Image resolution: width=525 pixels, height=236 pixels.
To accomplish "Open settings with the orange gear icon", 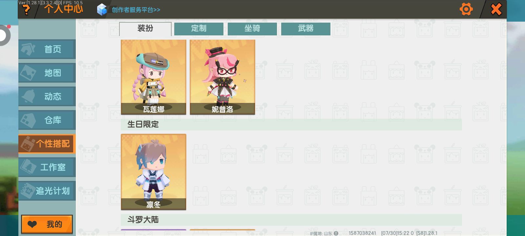I will tap(466, 9).
